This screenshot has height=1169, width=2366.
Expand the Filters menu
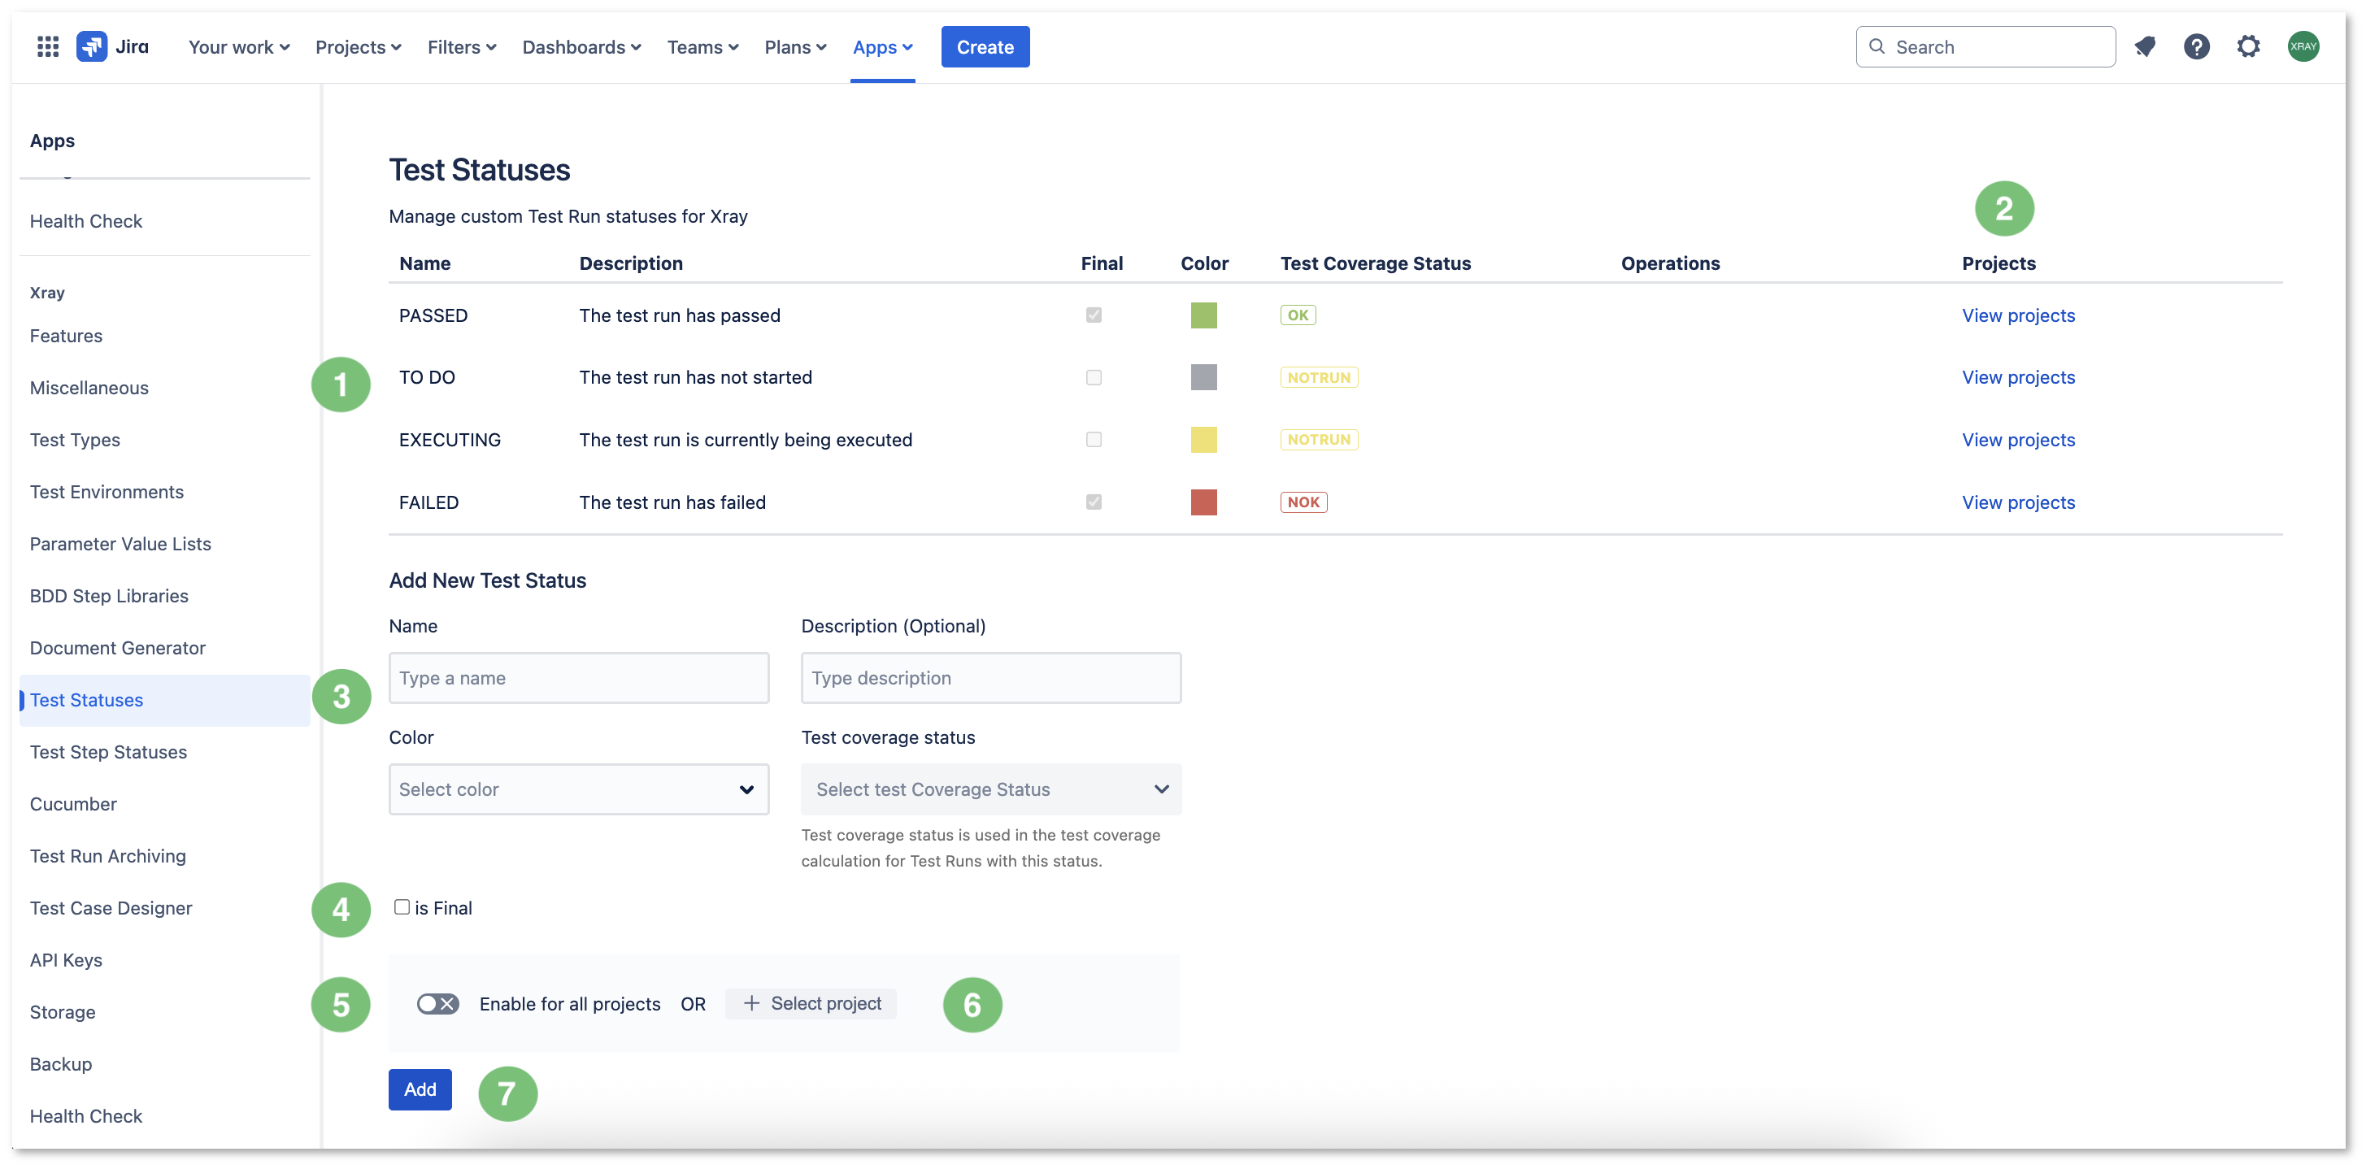tap(462, 47)
